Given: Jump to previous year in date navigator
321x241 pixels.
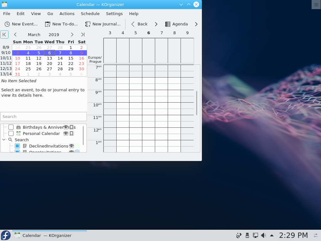Looking at the screenshot, I should [4, 35].
